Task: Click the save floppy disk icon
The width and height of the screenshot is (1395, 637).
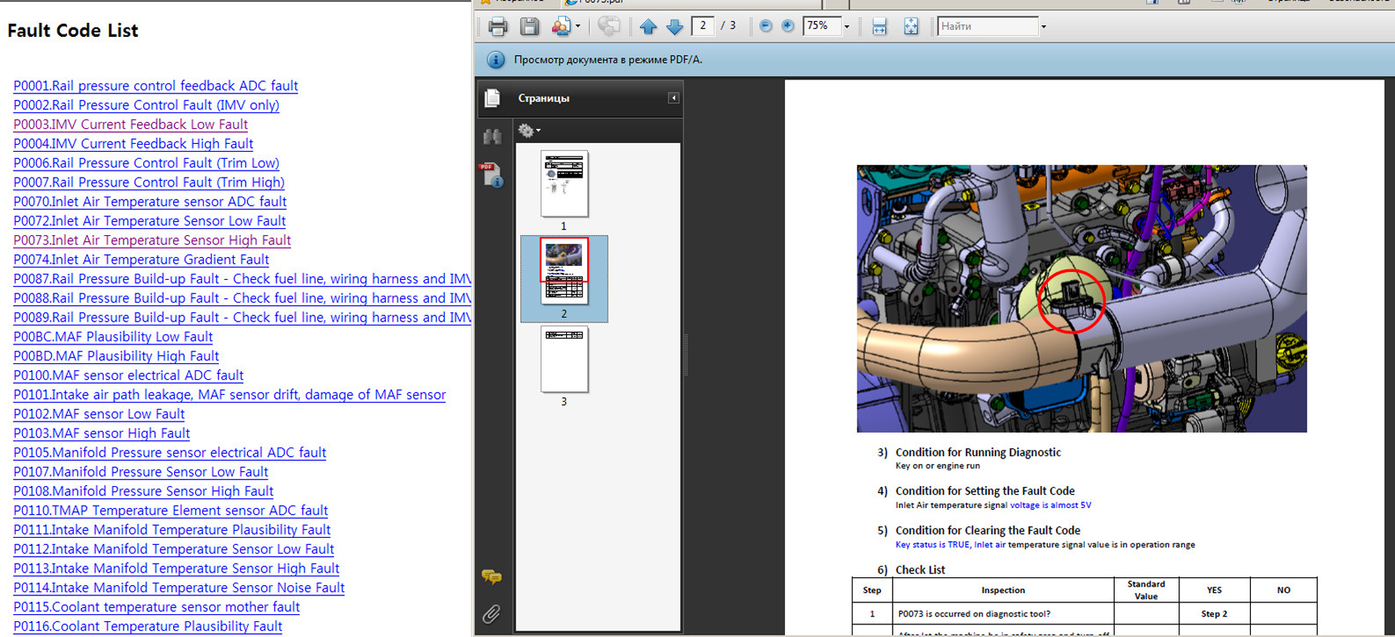Action: (x=530, y=27)
